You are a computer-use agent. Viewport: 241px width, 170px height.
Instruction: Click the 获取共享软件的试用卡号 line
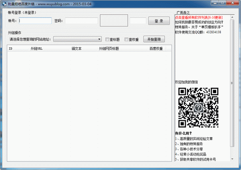pyautogui.click(x=195, y=160)
